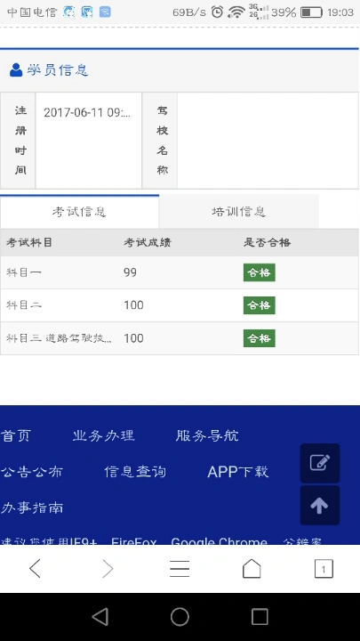Tap the browser home icon
The width and height of the screenshot is (360, 641).
click(x=252, y=569)
